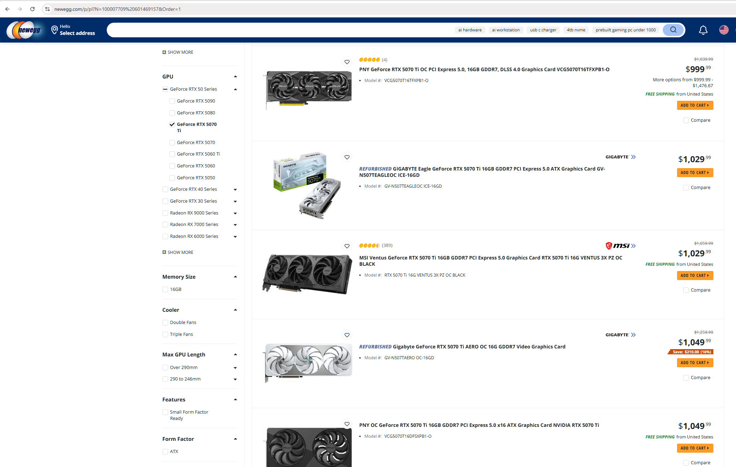Enable Compare for the MSI Ventus card

tap(686, 290)
